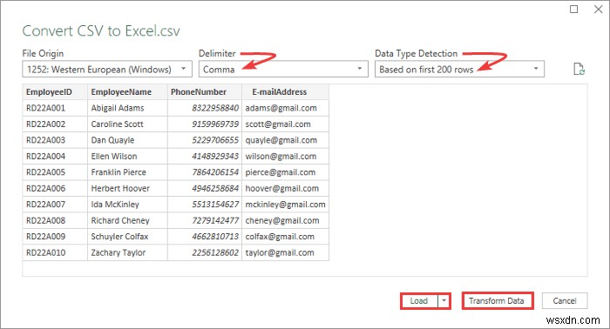Image resolution: width=610 pixels, height=329 pixels.
Task: Click phone number 4662810713
Action: pos(215,237)
